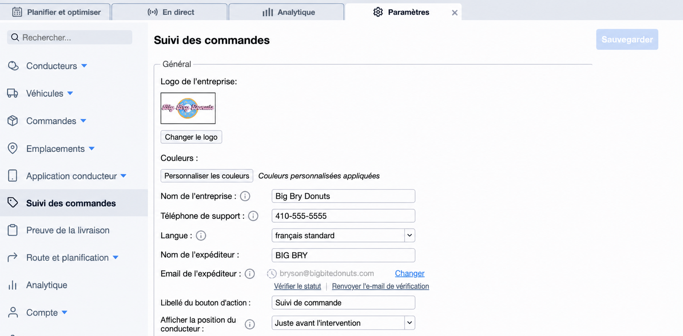
Task: Click the Big Bry Donuts logo thumbnail
Action: [x=188, y=108]
